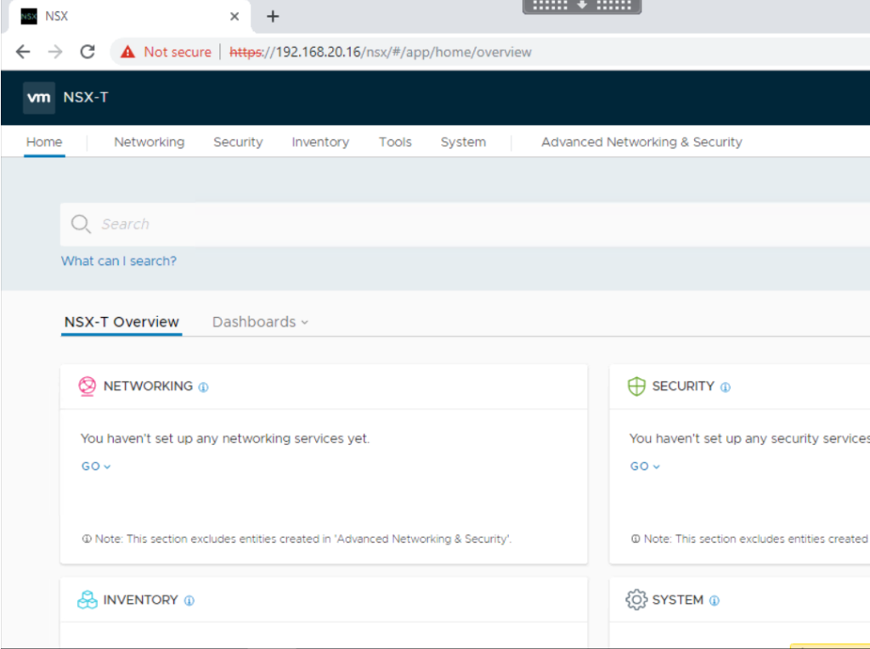This screenshot has width=870, height=649.
Task: Select the NSX-T Overview tab
Action: [121, 322]
